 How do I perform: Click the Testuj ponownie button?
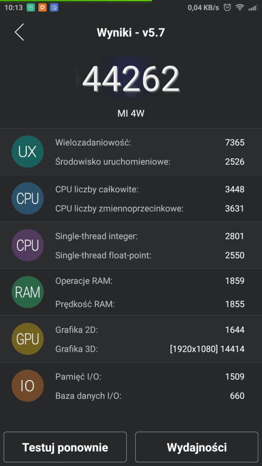65,447
